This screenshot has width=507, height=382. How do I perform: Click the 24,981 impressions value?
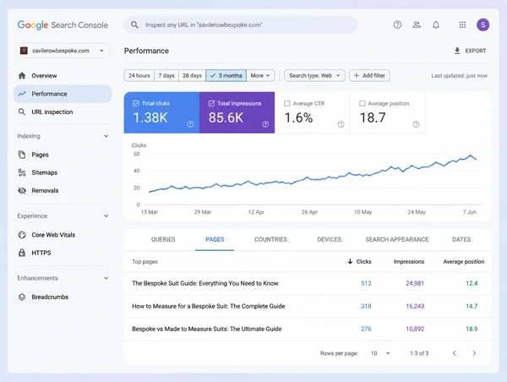(x=415, y=283)
